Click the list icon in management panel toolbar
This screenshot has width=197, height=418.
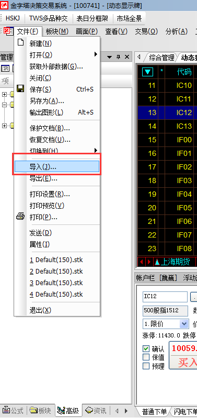5,68
